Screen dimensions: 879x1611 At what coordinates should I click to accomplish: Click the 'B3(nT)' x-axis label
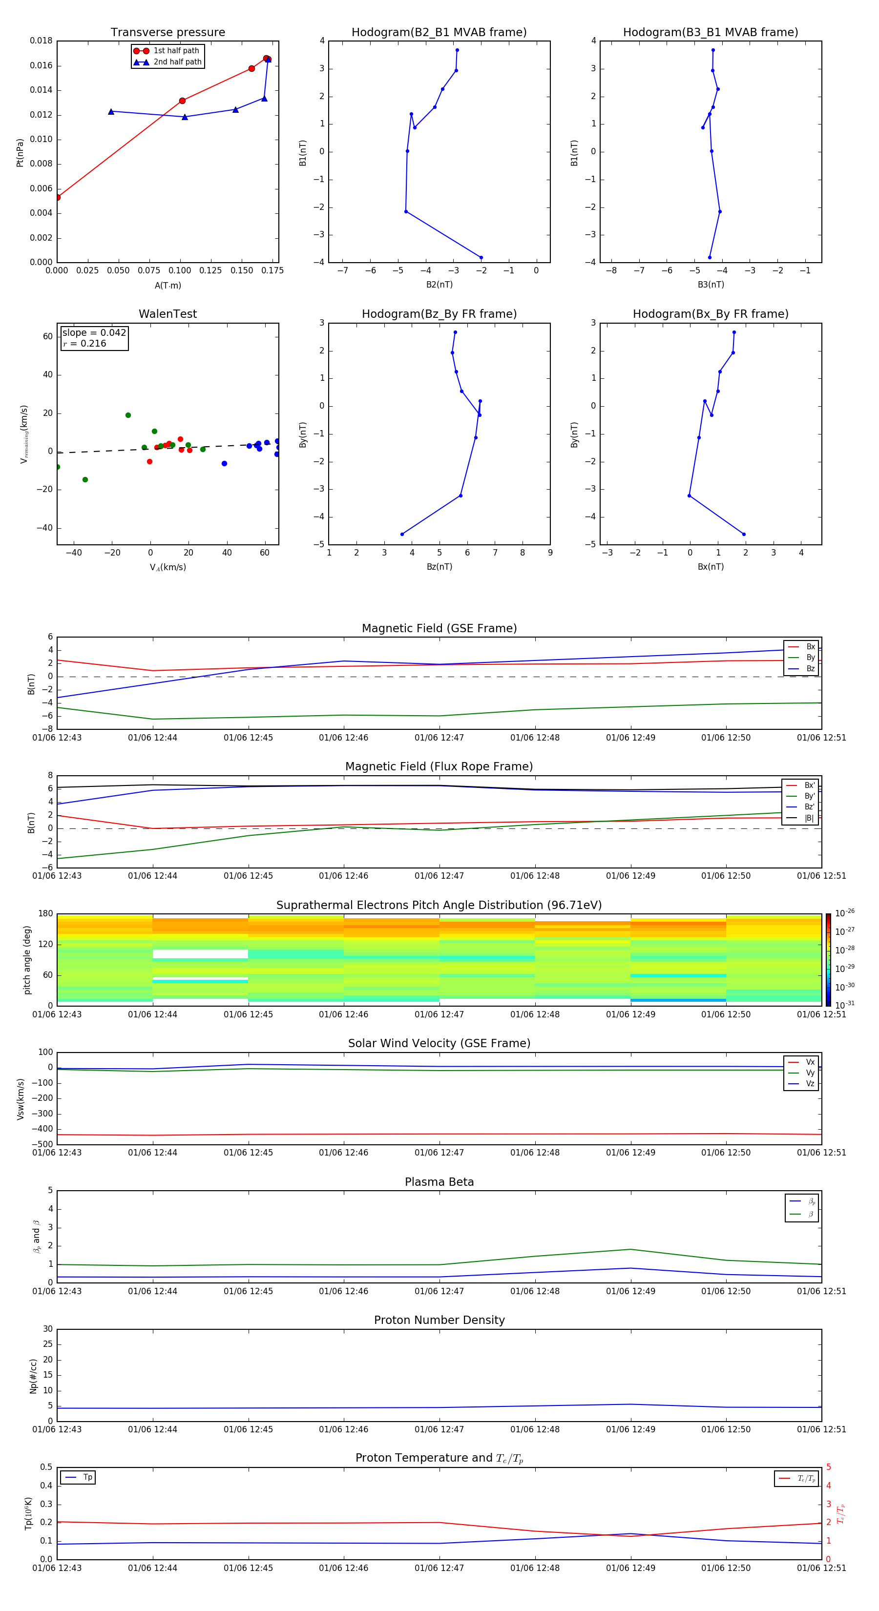click(711, 285)
